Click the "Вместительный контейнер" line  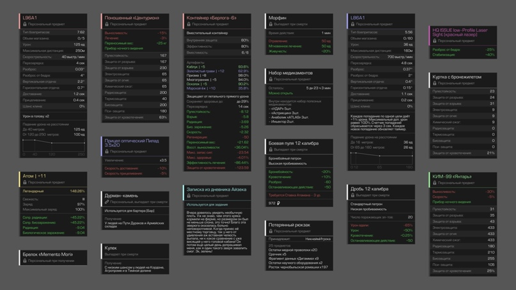[207, 33]
